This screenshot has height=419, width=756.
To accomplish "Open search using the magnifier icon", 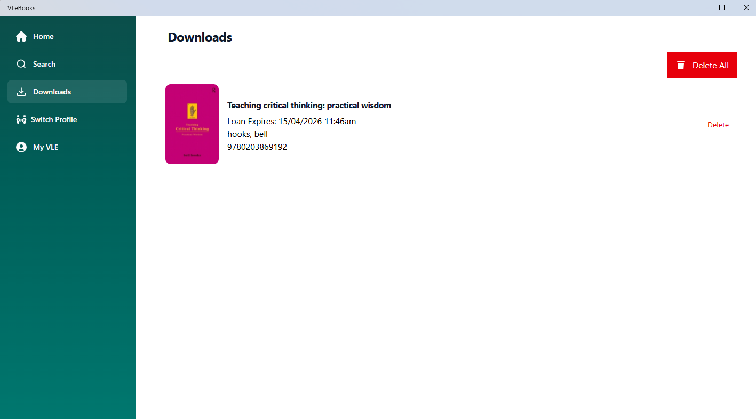I will tap(21, 63).
